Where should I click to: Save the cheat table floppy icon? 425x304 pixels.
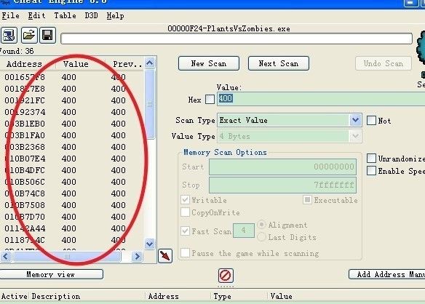(48, 35)
